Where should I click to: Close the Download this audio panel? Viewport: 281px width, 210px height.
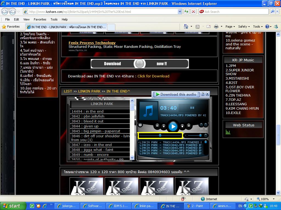tap(207, 94)
